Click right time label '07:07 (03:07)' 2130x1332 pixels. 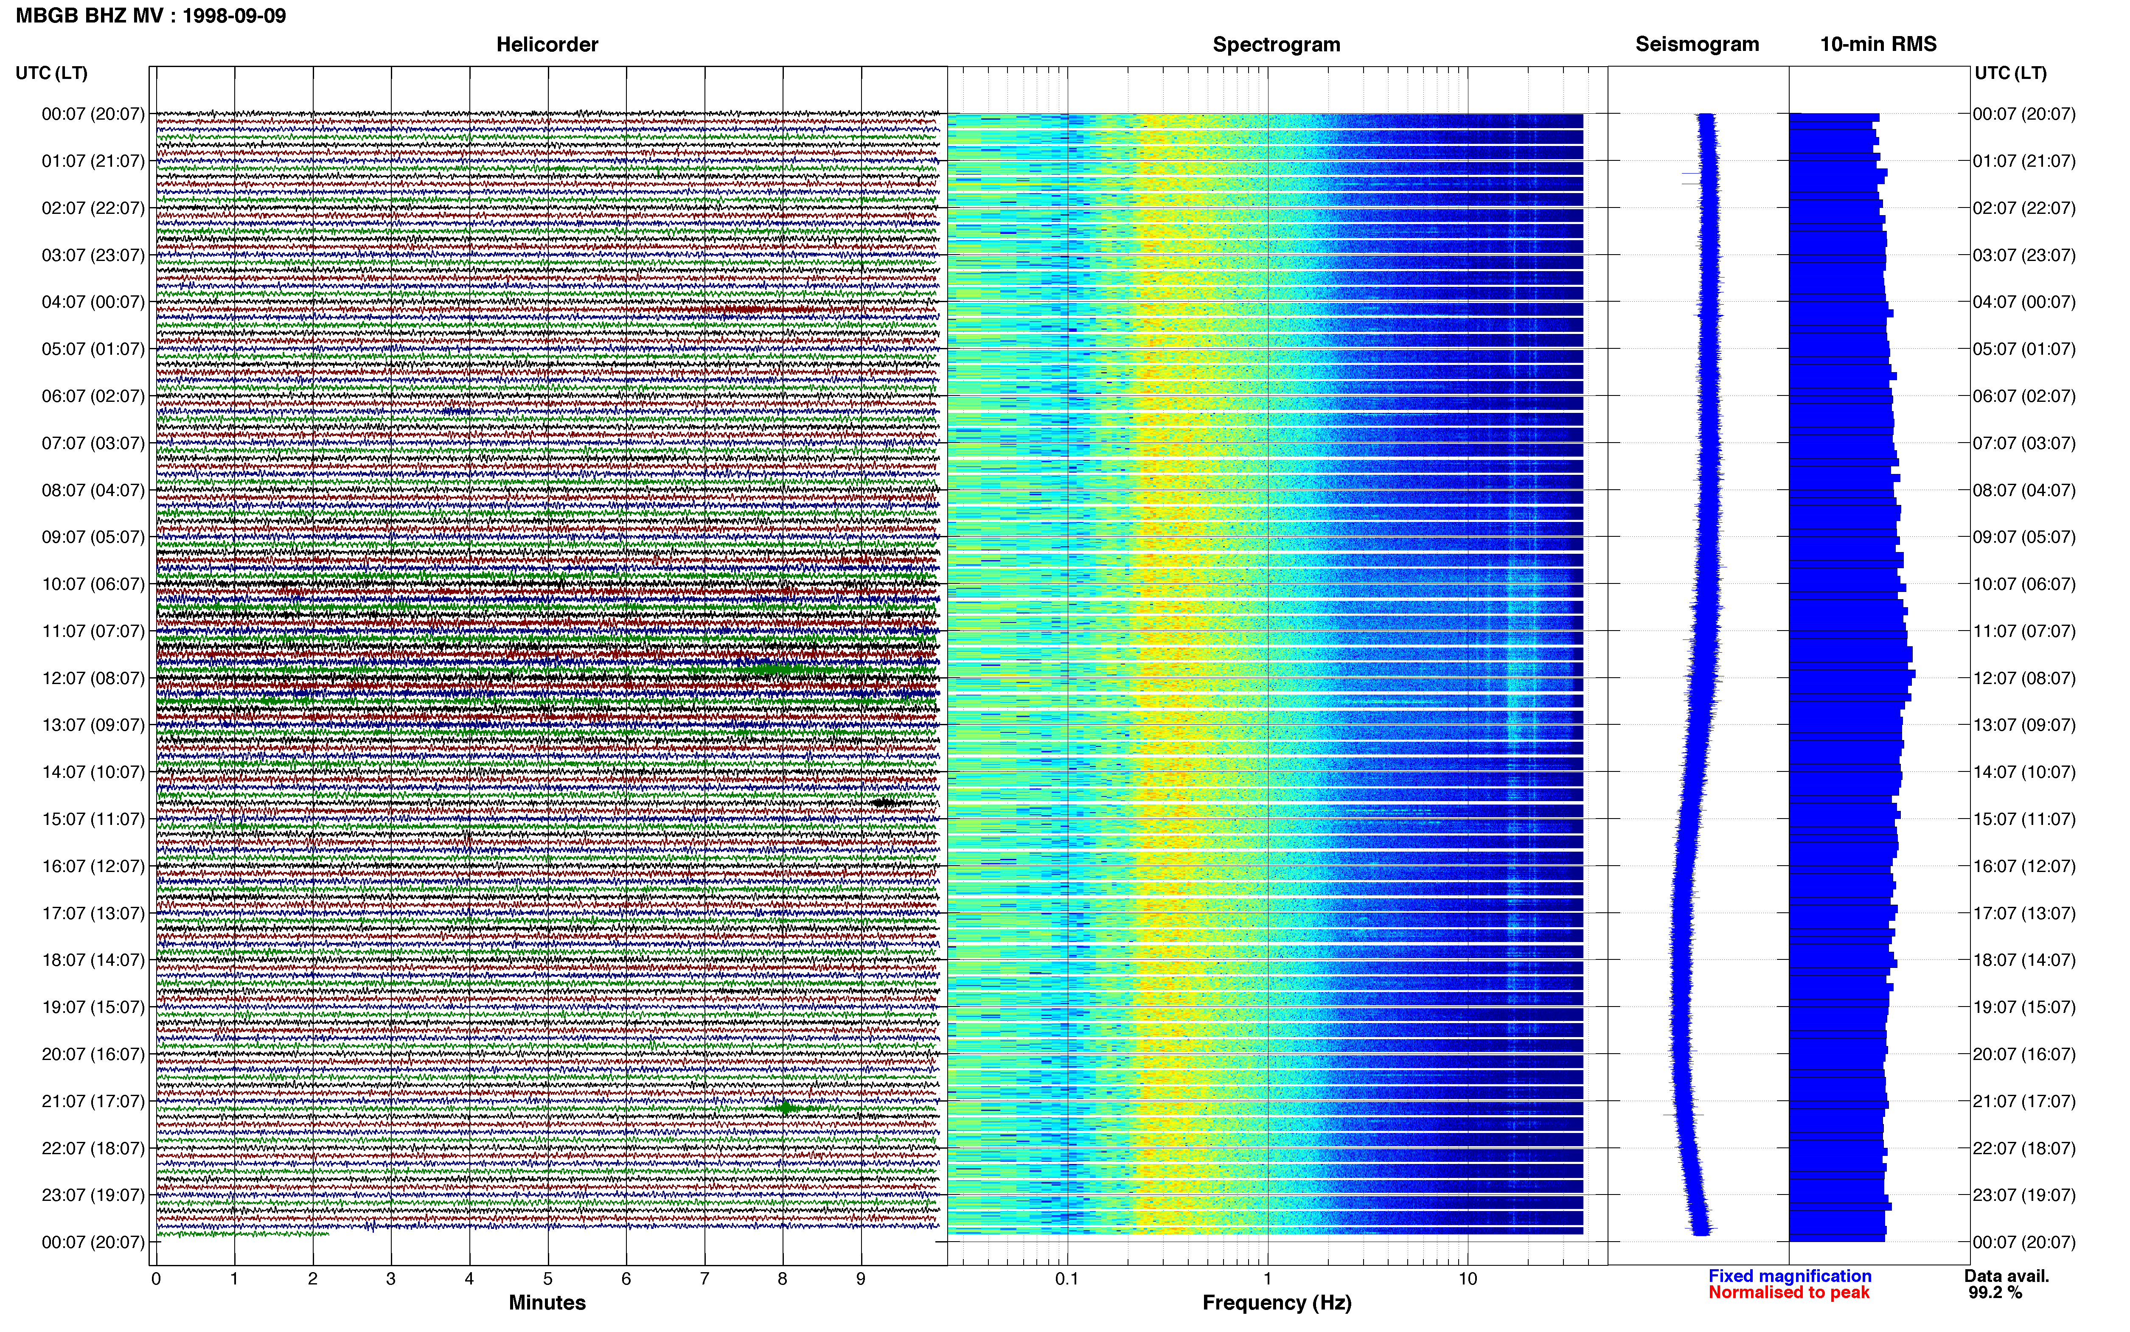[2024, 443]
